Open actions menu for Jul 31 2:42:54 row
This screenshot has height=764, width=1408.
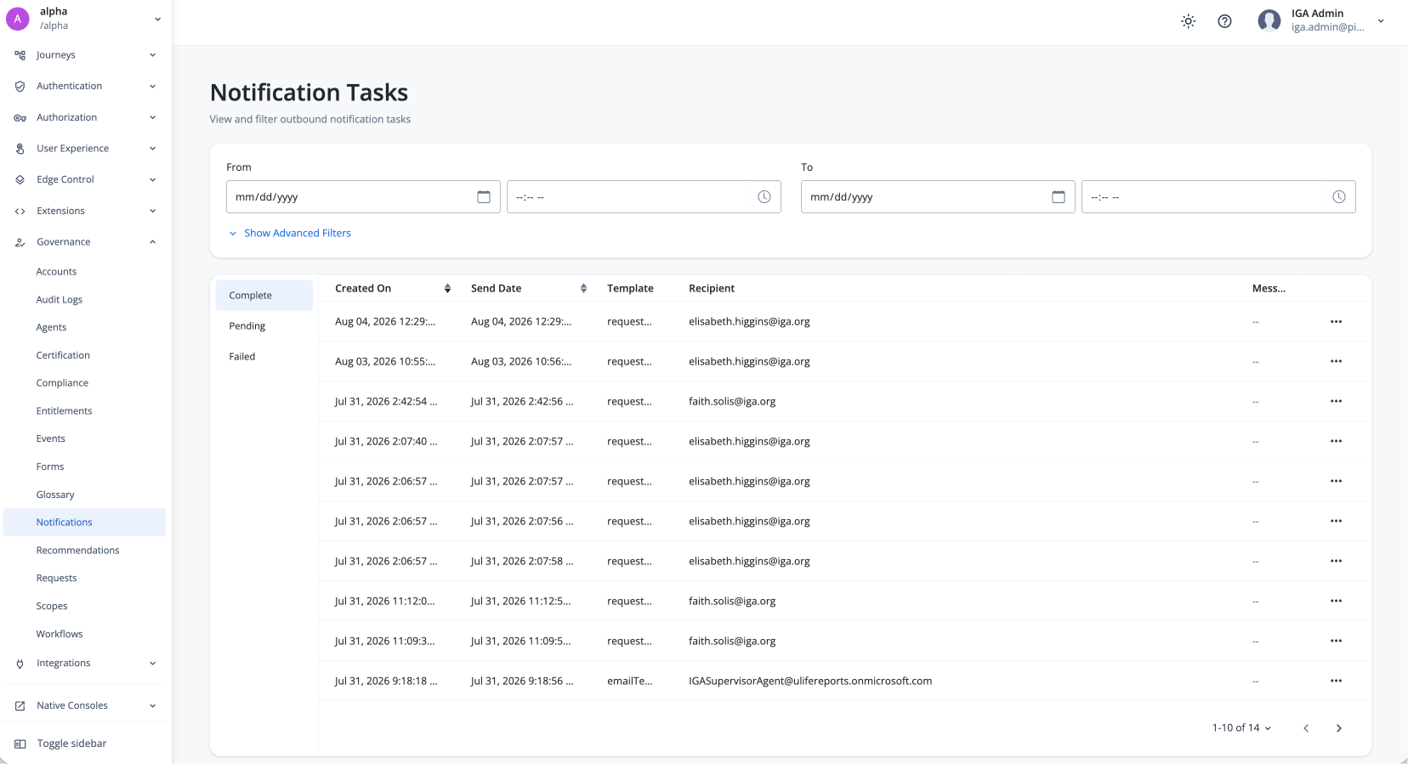tap(1336, 402)
